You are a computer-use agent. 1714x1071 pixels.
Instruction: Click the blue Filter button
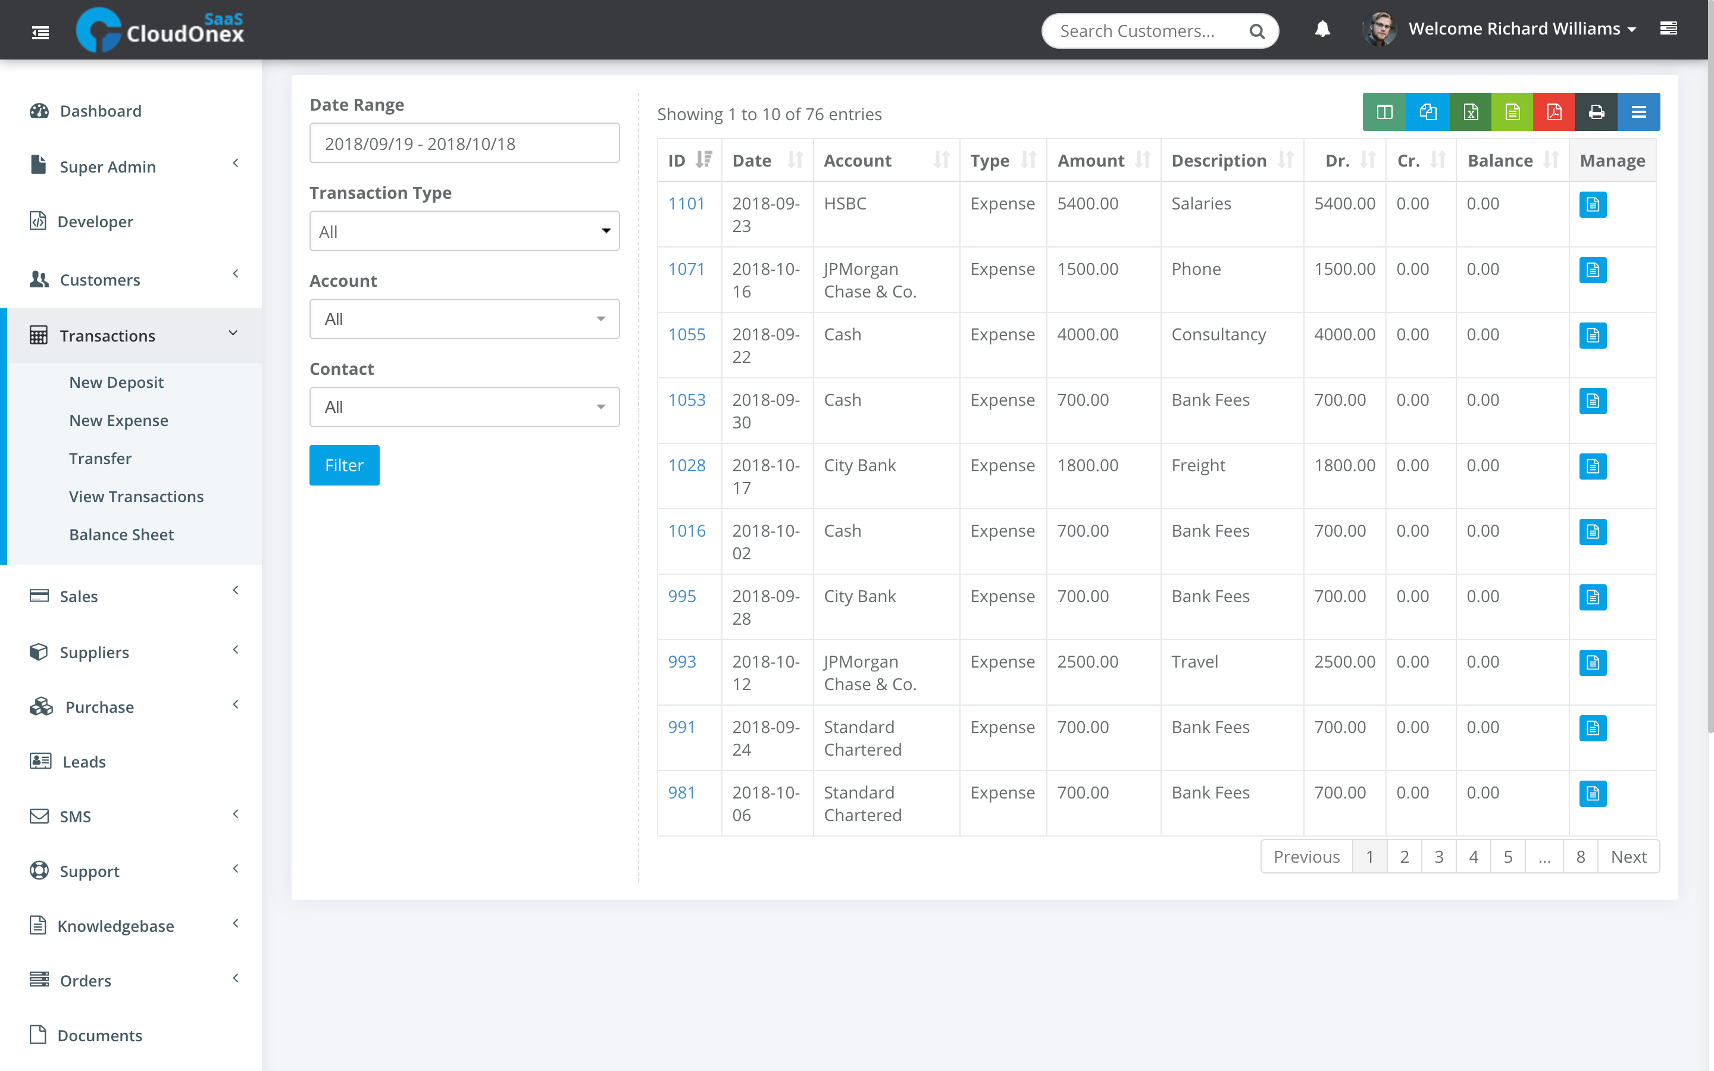(x=344, y=465)
